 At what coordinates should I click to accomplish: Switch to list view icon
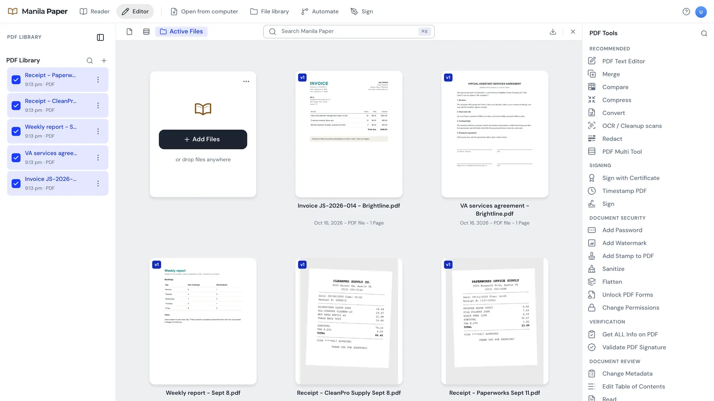(x=146, y=32)
